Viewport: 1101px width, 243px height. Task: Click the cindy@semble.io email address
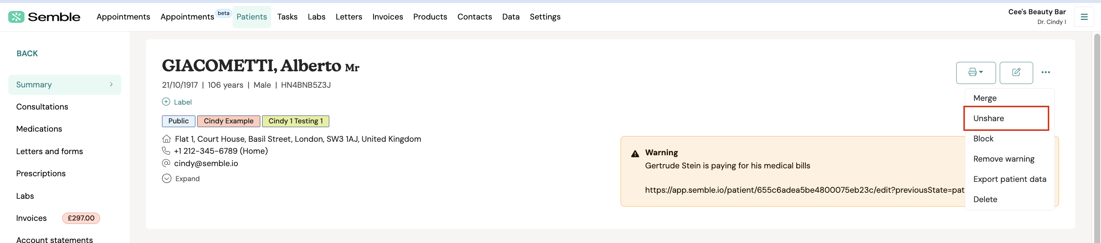pyautogui.click(x=206, y=163)
